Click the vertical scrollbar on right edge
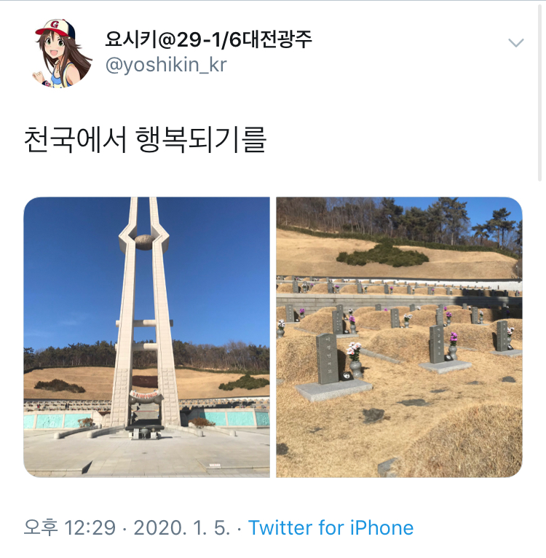Image resolution: width=546 pixels, height=558 pixels. pos(541,93)
